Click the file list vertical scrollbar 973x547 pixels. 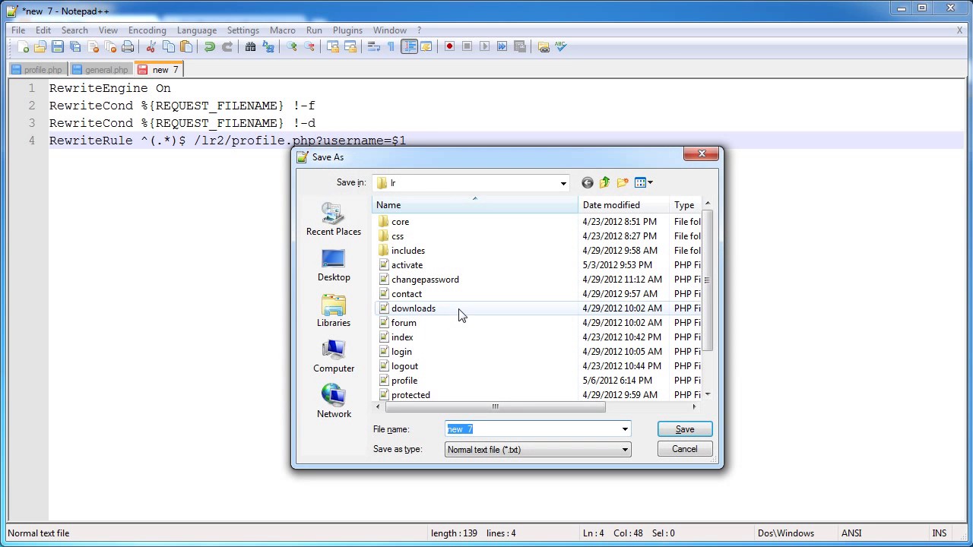coord(707,281)
